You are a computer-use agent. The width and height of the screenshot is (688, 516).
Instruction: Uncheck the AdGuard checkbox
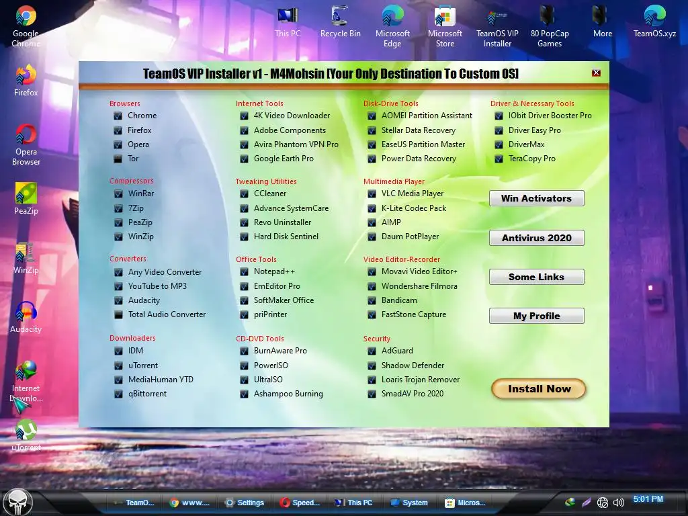click(372, 351)
